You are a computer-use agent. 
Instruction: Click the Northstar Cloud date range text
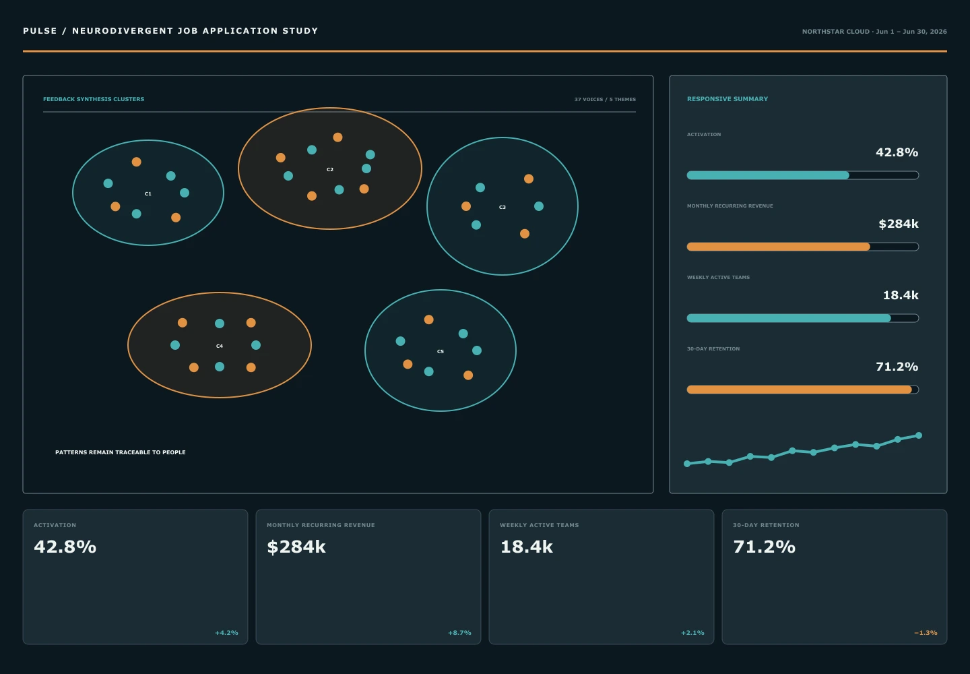[874, 32]
